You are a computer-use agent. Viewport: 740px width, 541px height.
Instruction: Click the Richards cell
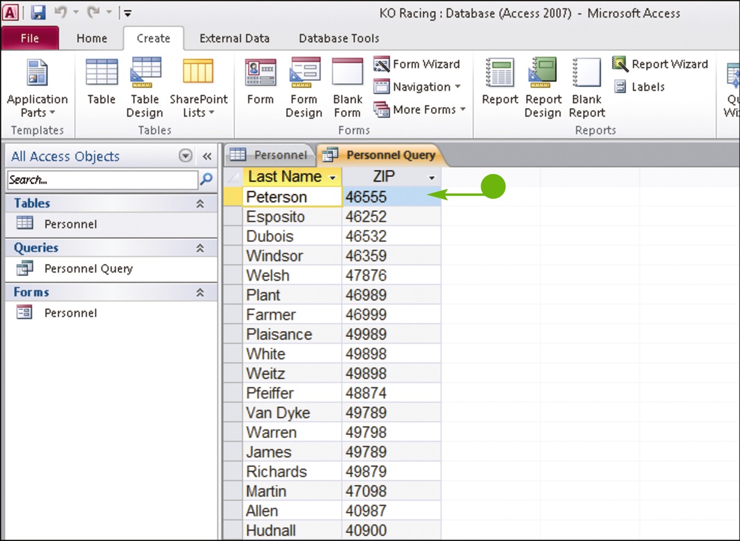tap(292, 471)
